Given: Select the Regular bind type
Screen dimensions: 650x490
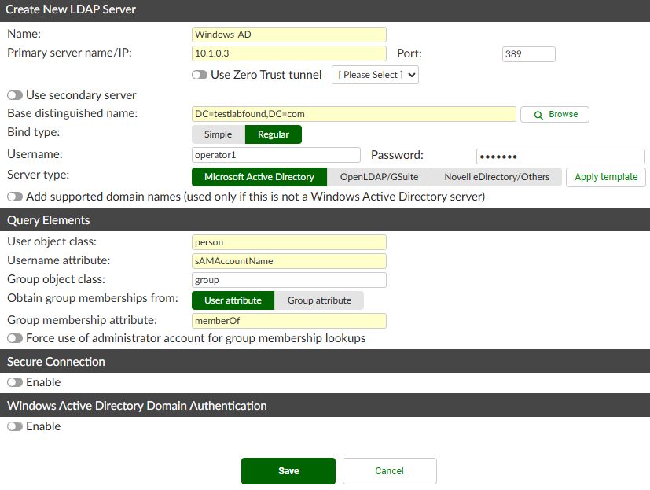Looking at the screenshot, I should [273, 134].
